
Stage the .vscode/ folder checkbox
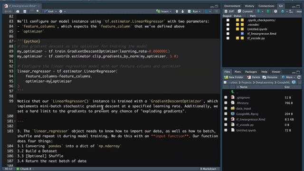click(228, 25)
